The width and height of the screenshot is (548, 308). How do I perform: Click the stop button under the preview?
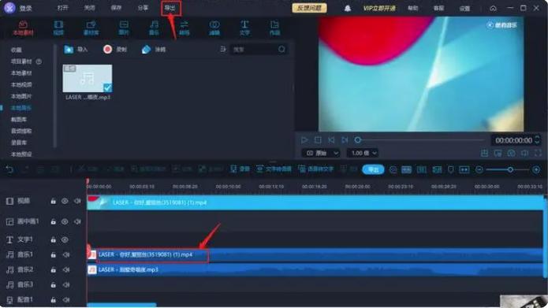click(x=318, y=140)
